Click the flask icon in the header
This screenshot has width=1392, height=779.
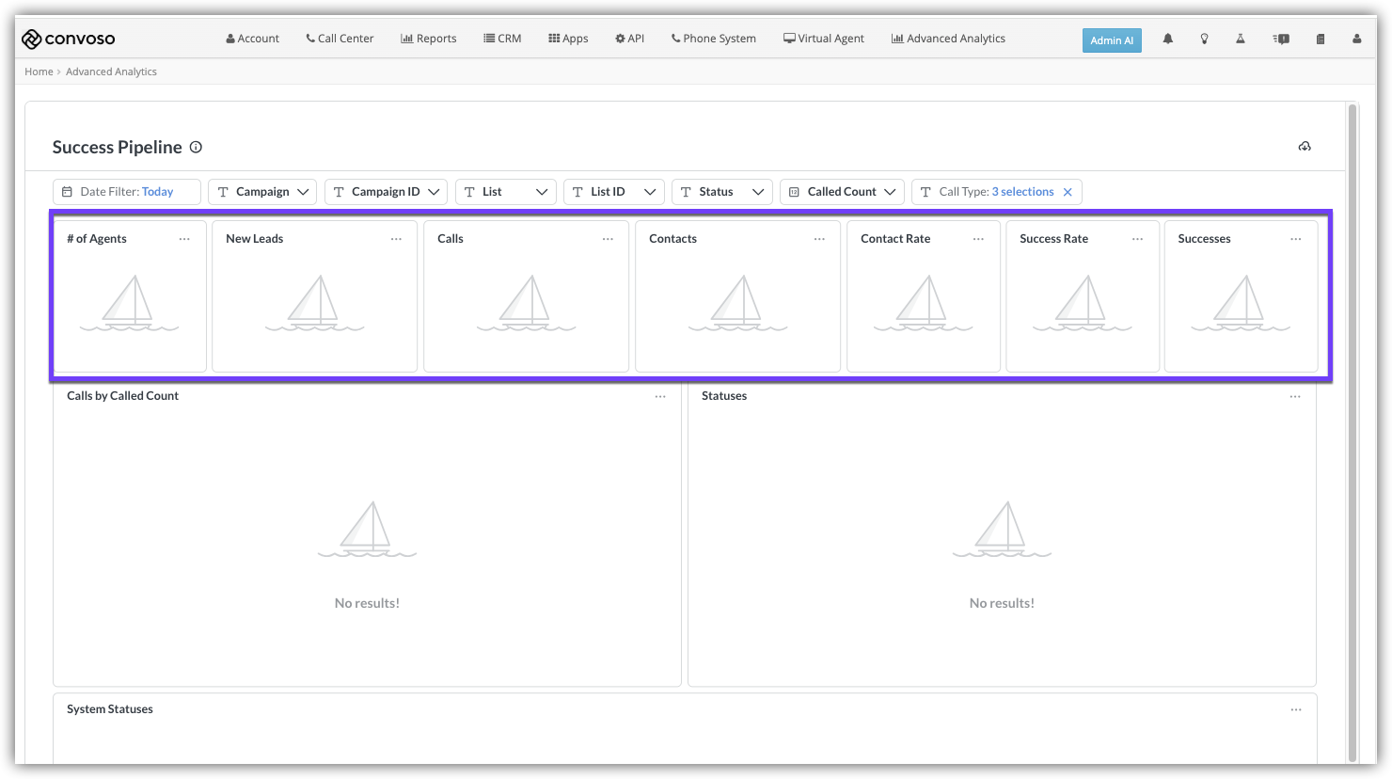tap(1241, 40)
